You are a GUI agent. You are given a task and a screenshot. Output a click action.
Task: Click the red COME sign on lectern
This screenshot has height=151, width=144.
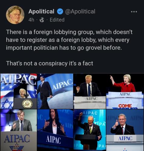point(125,106)
